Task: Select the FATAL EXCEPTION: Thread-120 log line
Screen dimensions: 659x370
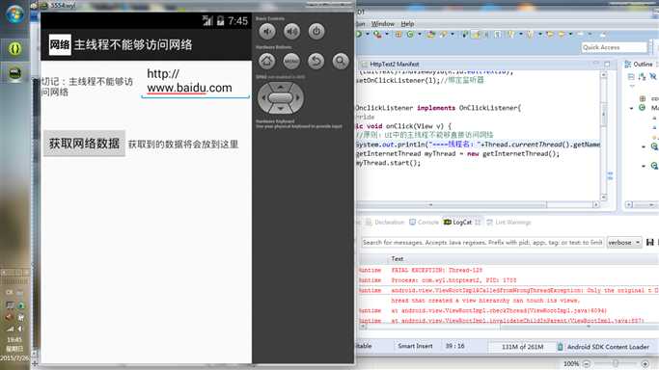Action: click(x=437, y=270)
